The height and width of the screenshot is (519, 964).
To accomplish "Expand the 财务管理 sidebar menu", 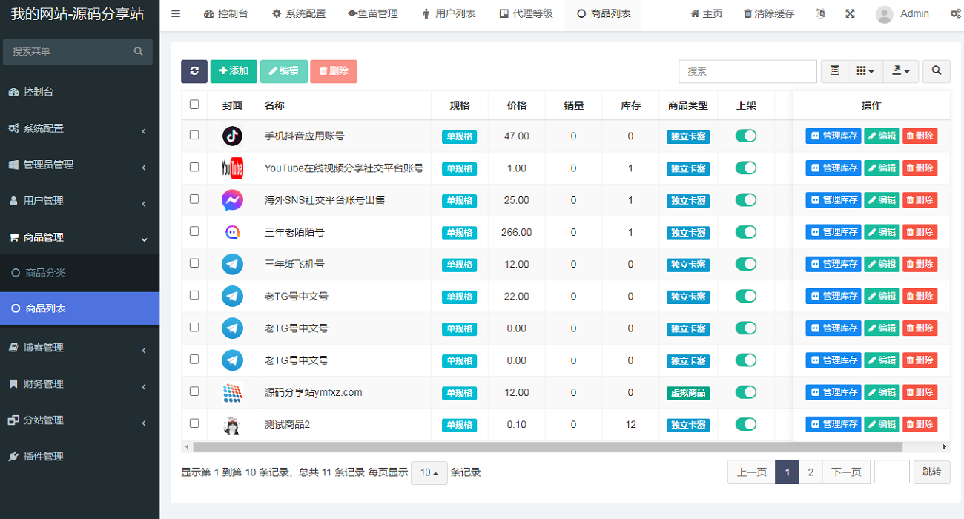I will 79,384.
